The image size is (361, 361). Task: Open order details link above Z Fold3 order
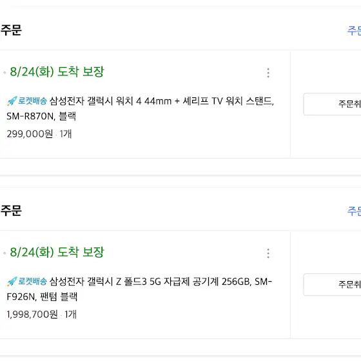pos(354,211)
